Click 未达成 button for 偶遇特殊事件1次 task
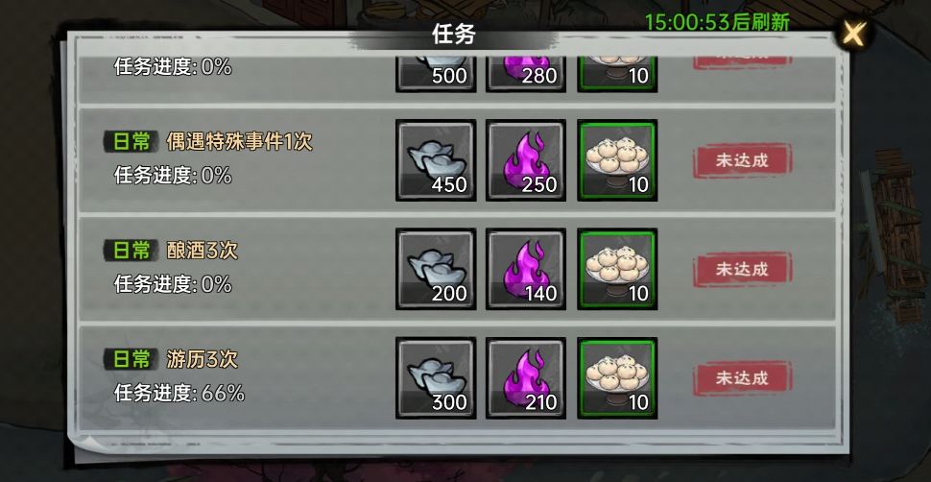 742,160
